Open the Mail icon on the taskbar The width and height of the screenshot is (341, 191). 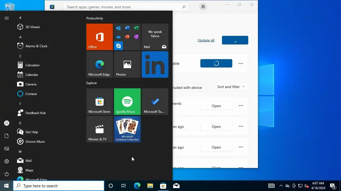click(176, 186)
